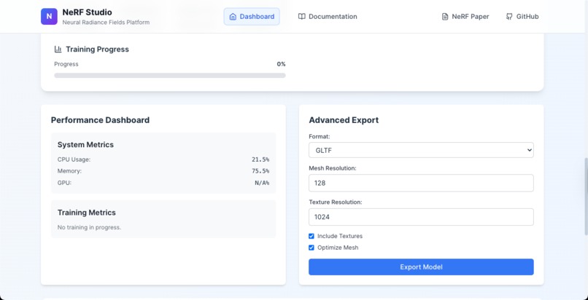Click the document icon beside NeRF Paper
588x300 pixels.
445,17
